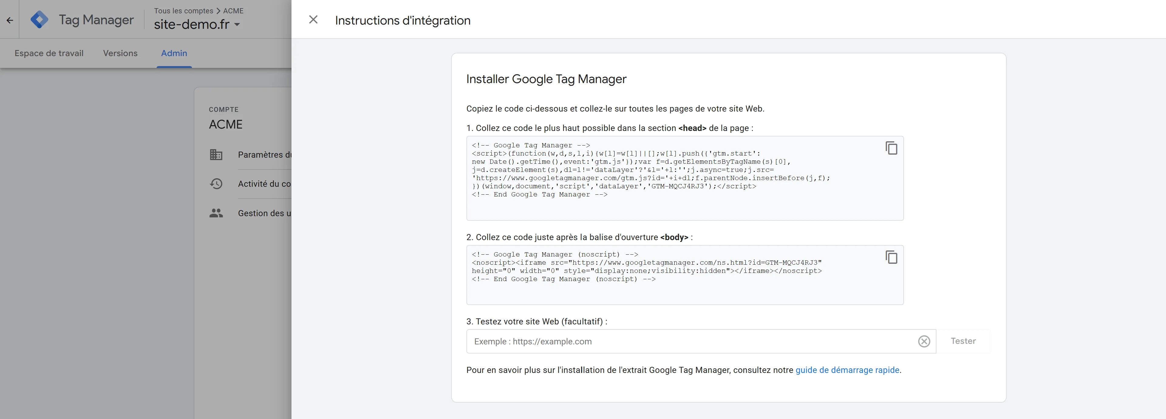Open the guide de démarrage rapide link
The width and height of the screenshot is (1166, 419).
pos(847,370)
